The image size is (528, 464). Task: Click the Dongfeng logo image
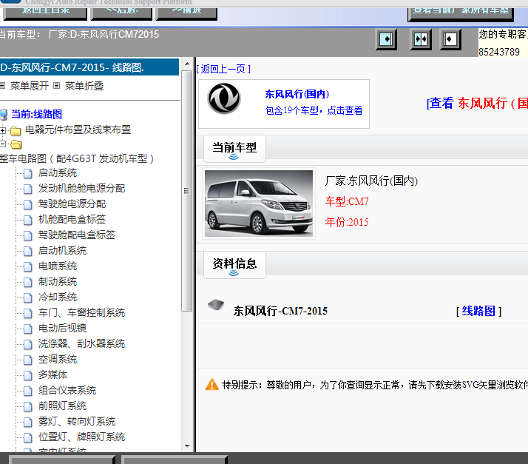(x=224, y=98)
